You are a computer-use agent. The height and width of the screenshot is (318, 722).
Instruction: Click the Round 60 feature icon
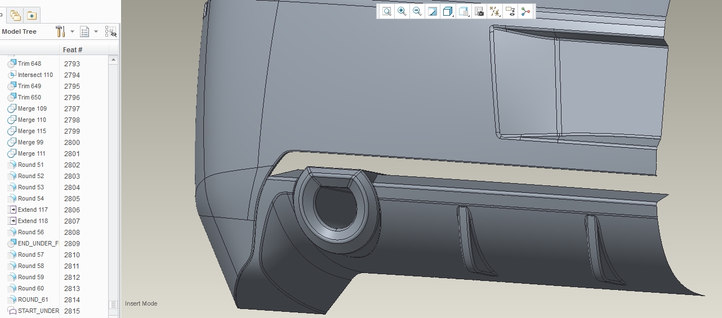tap(12, 288)
